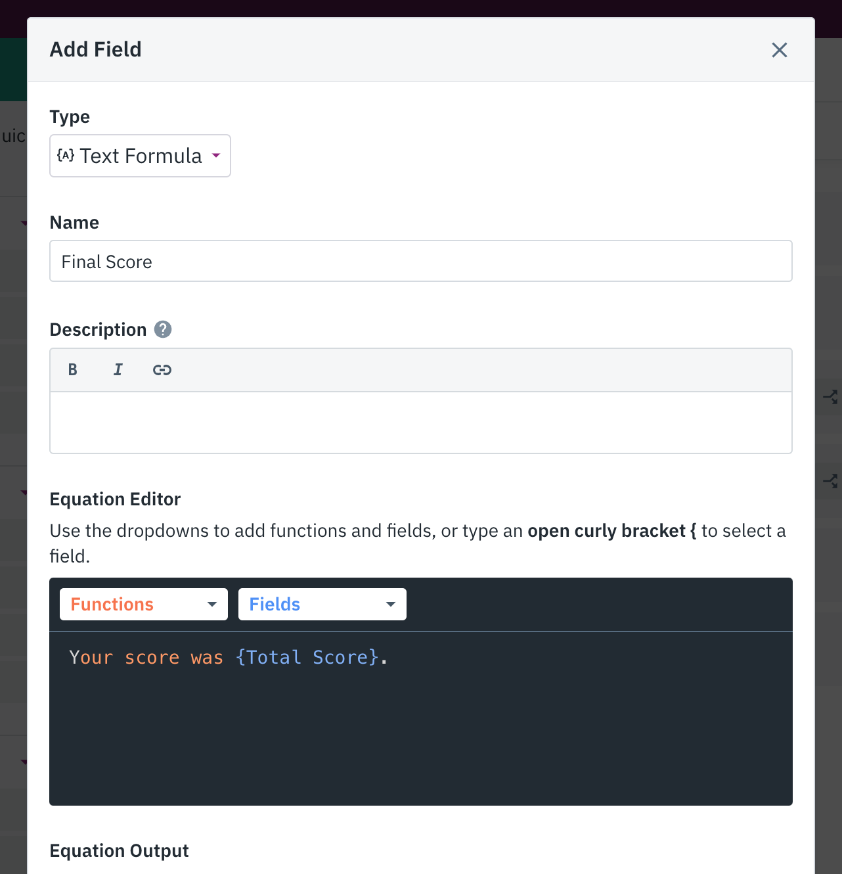Viewport: 842px width, 874px height.
Task: Open the Fields dropdown in the equation editor
Action: [x=321, y=604]
